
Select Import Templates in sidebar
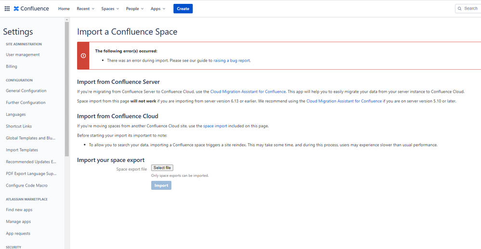coord(22,150)
